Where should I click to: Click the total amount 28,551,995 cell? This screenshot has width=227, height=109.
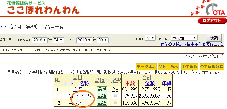(150, 89)
